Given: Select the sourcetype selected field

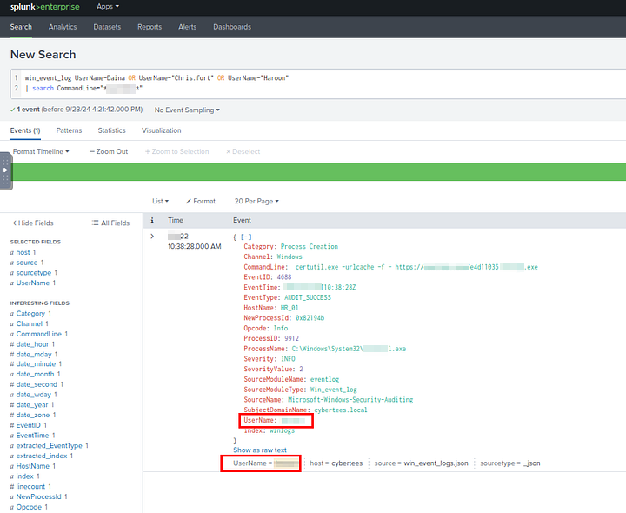Looking at the screenshot, I should coord(34,273).
